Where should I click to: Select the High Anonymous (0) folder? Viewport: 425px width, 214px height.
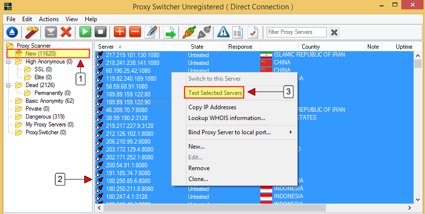click(x=49, y=61)
